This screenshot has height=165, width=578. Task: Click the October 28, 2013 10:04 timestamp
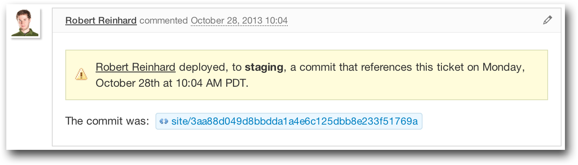[239, 20]
